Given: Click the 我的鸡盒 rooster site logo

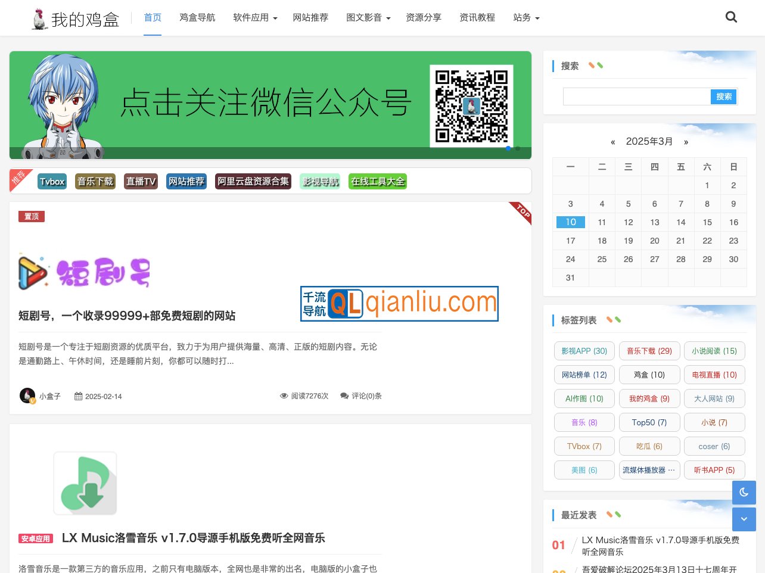Looking at the screenshot, I should click(74, 18).
